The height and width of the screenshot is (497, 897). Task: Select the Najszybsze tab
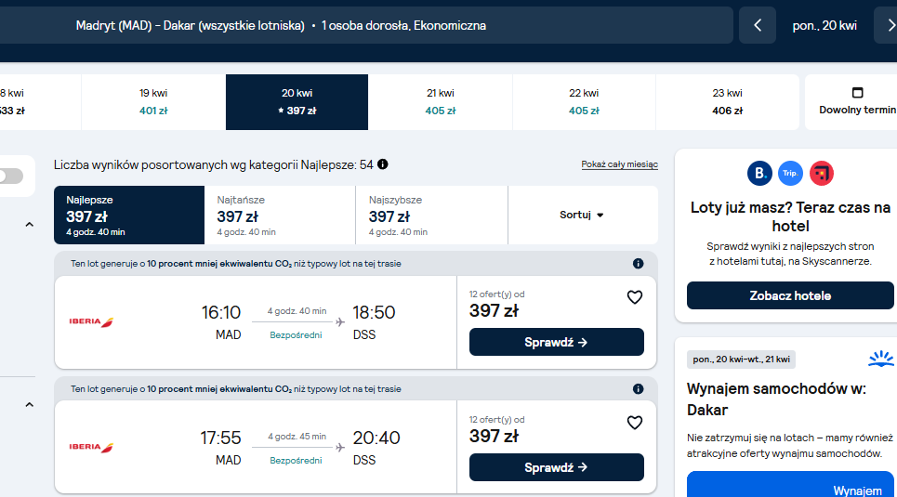coord(432,215)
